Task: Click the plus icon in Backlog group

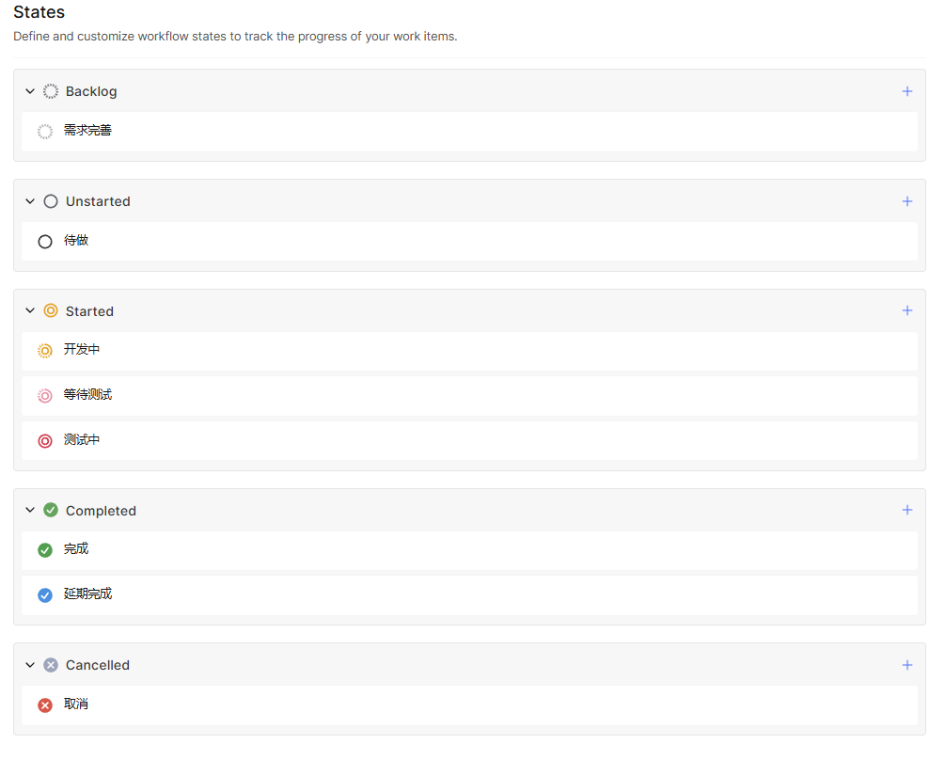Action: pos(907,91)
